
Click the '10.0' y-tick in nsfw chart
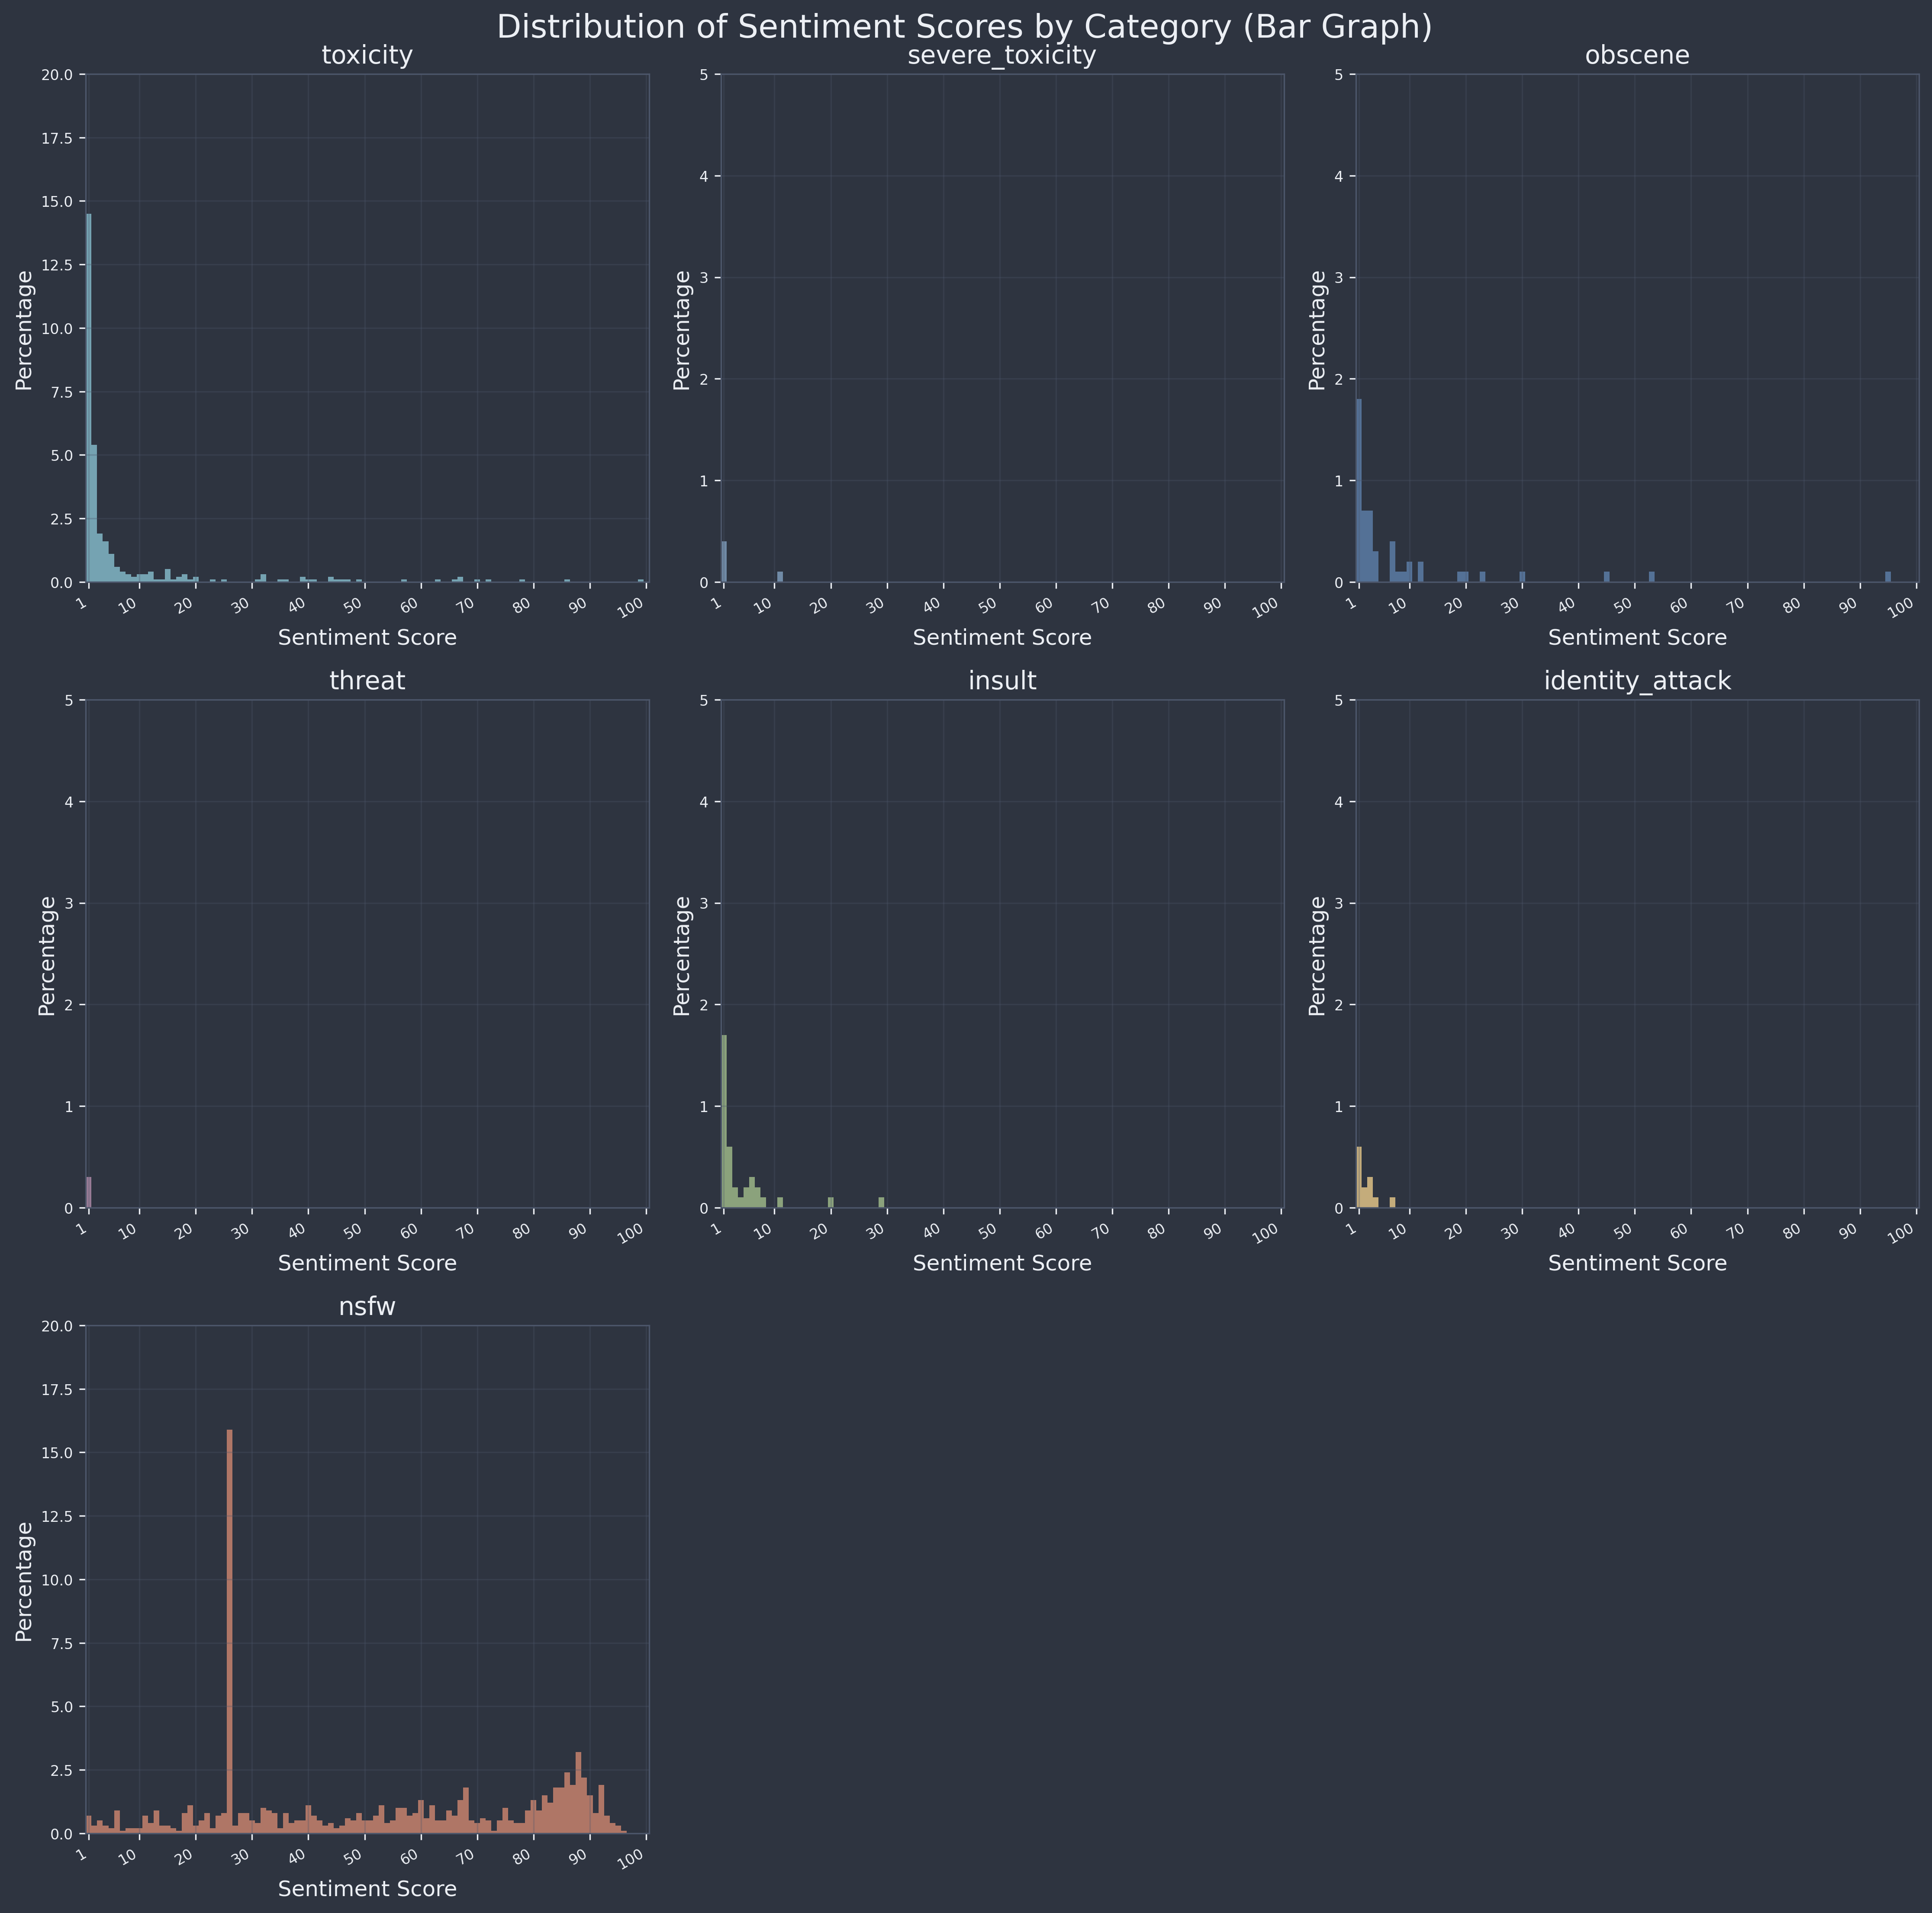click(61, 1580)
